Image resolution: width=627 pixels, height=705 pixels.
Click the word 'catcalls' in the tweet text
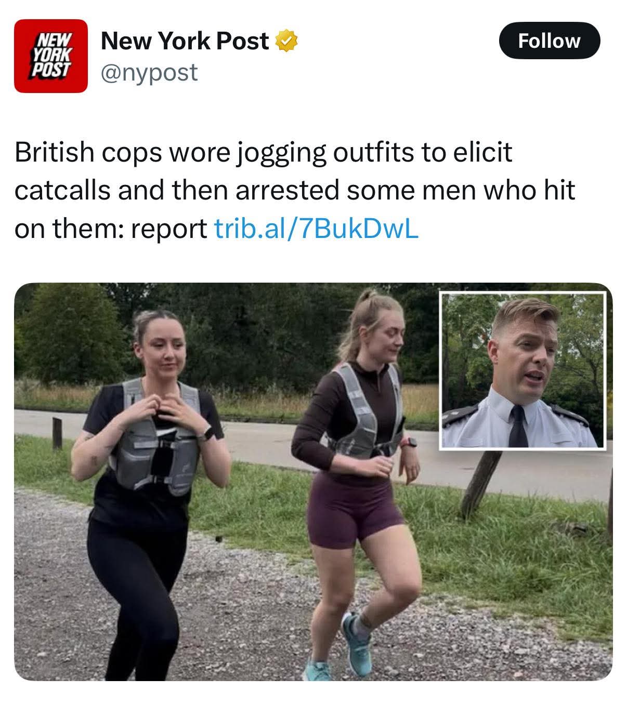coord(62,190)
